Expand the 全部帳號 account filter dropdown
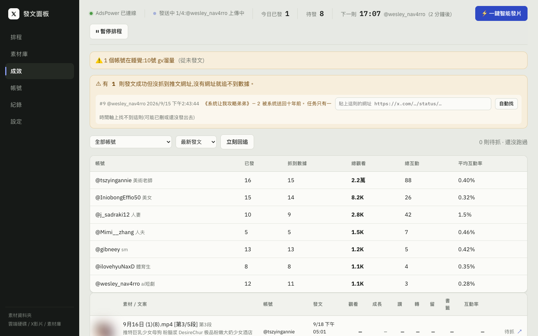 [131, 142]
